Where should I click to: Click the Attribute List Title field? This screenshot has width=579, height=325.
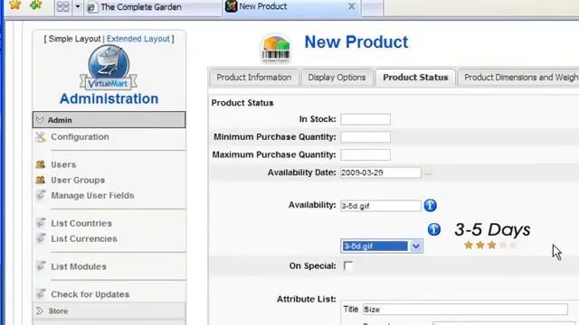tap(465, 309)
